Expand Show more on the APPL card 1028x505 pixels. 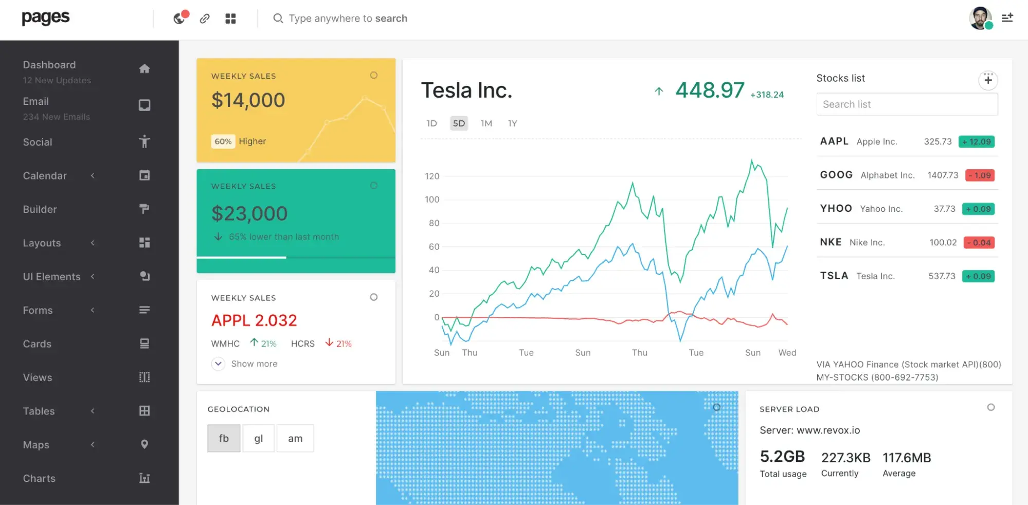pos(219,364)
